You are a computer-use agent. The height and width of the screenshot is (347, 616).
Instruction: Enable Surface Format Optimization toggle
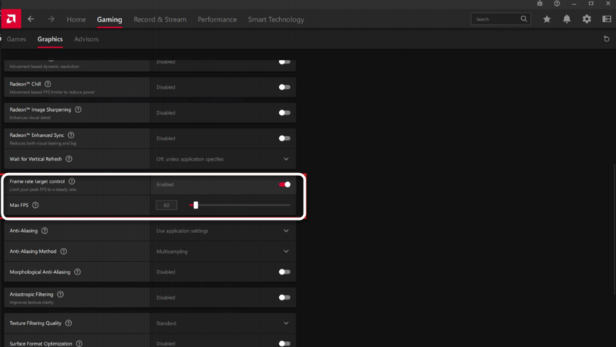click(x=284, y=343)
